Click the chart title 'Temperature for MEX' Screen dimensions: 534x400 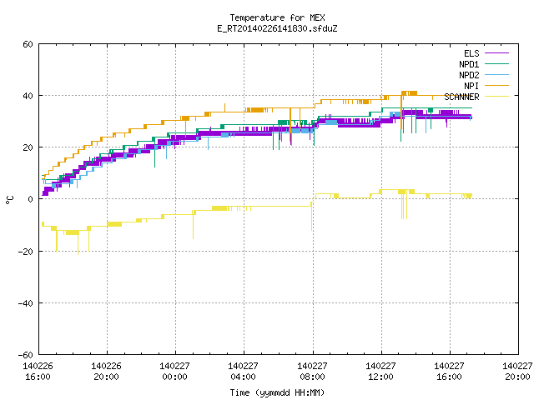point(277,17)
